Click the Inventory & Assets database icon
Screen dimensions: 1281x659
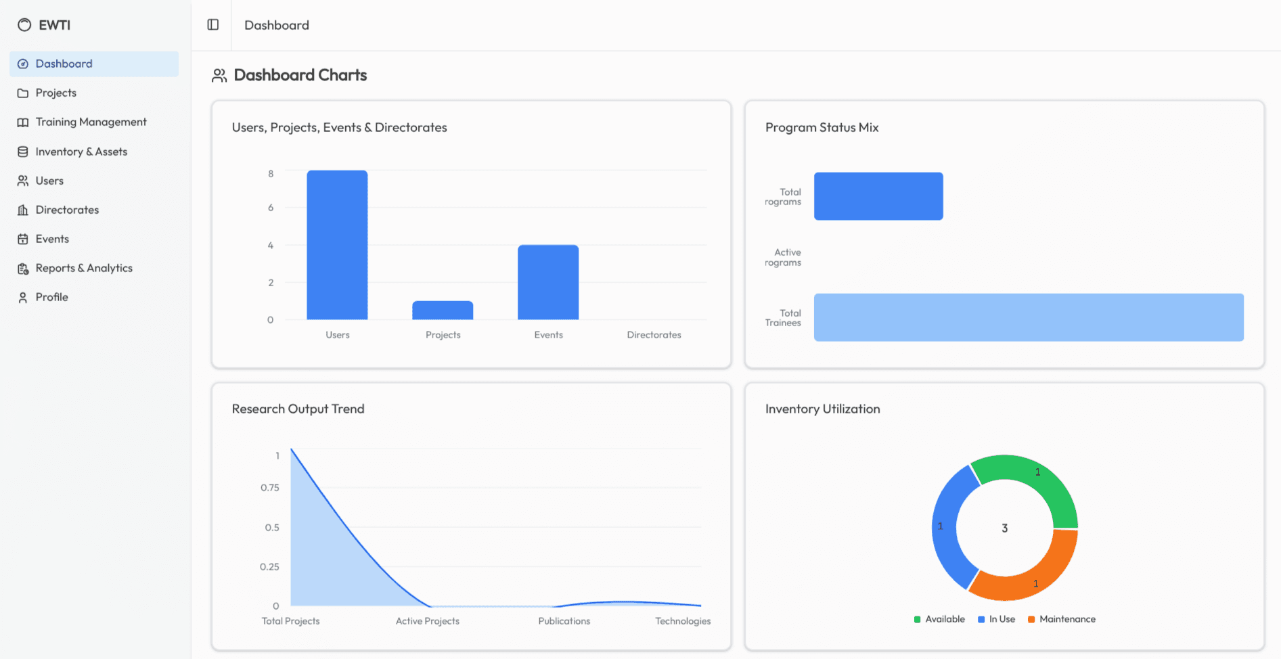point(23,152)
